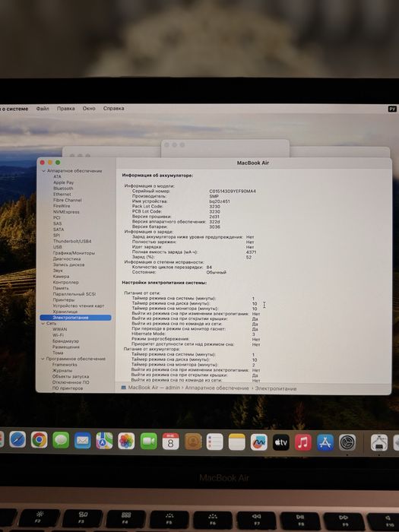Select Thunderbolt/USB4 in the sidebar
The image size is (399, 532).
pos(72,241)
